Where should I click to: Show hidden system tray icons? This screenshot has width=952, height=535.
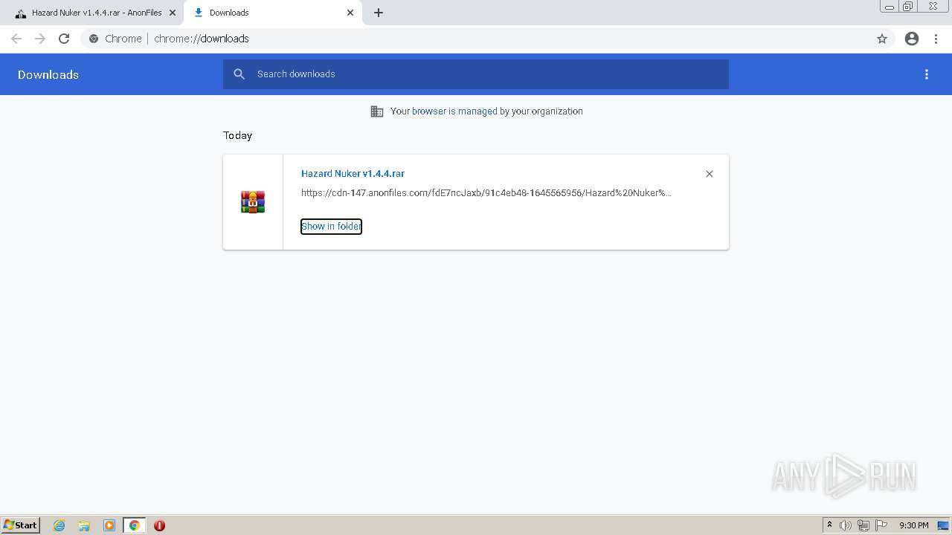pyautogui.click(x=829, y=525)
